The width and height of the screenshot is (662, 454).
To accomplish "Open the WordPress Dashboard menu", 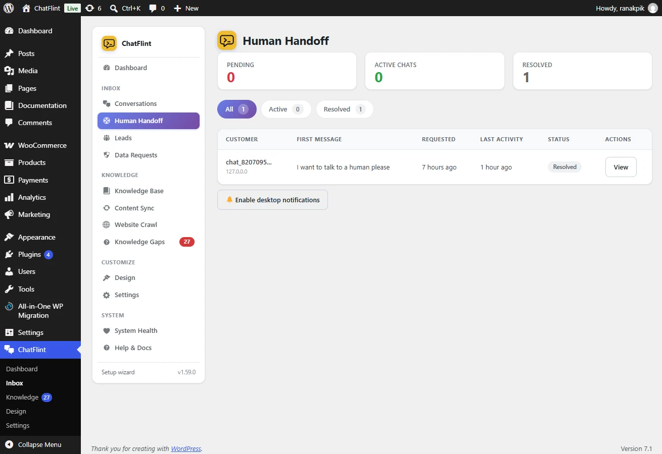I will tap(40, 31).
